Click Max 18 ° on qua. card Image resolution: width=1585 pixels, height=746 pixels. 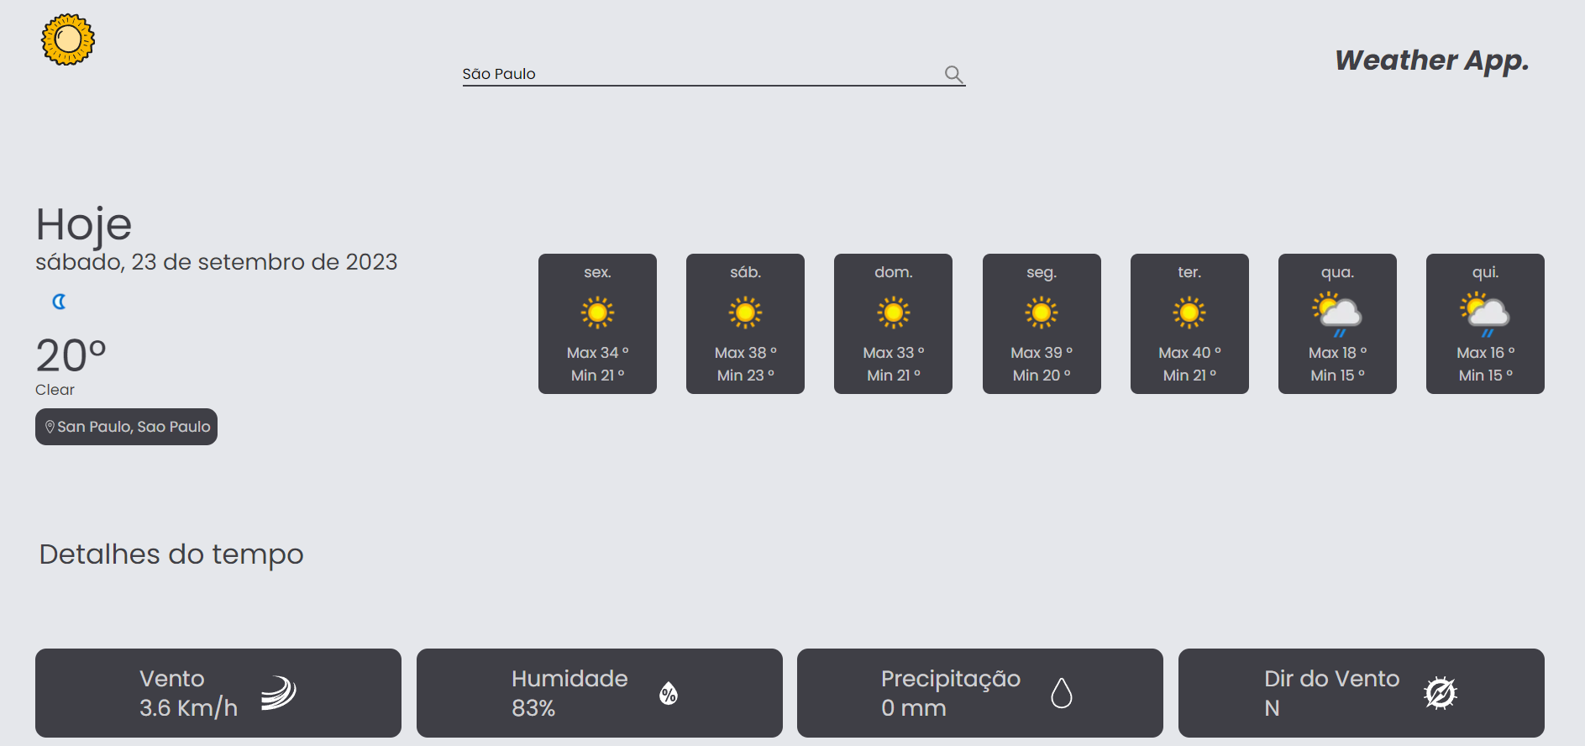[x=1337, y=353]
